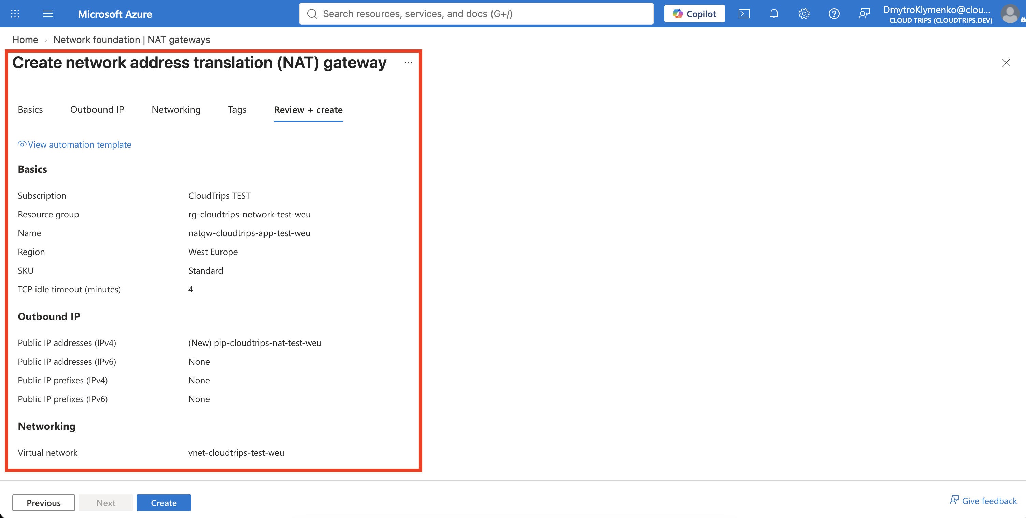Image resolution: width=1026 pixels, height=518 pixels.
Task: Open View automation template link
Action: 74,145
